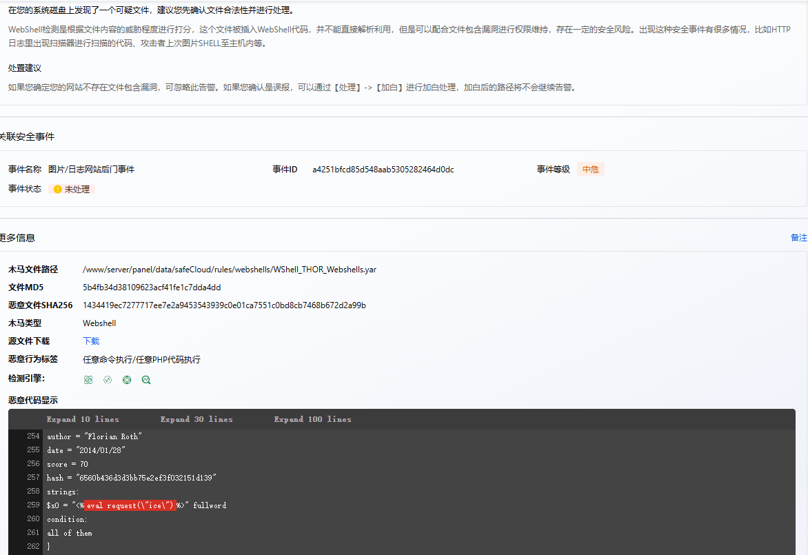Click code line 260 condition:
808x555 pixels.
[x=67, y=519]
